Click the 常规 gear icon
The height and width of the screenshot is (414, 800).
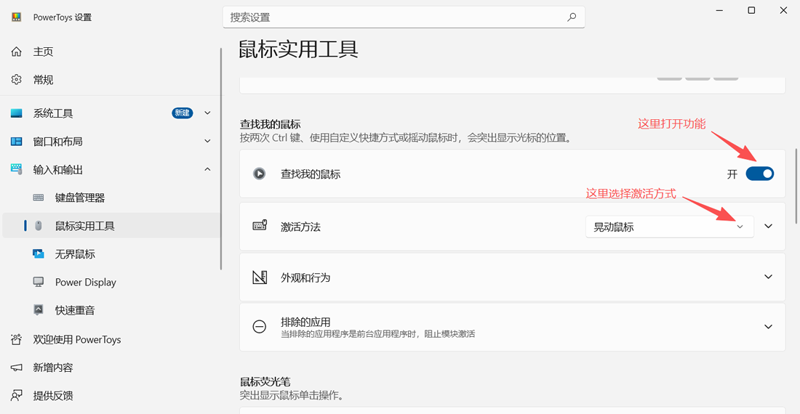coord(16,79)
